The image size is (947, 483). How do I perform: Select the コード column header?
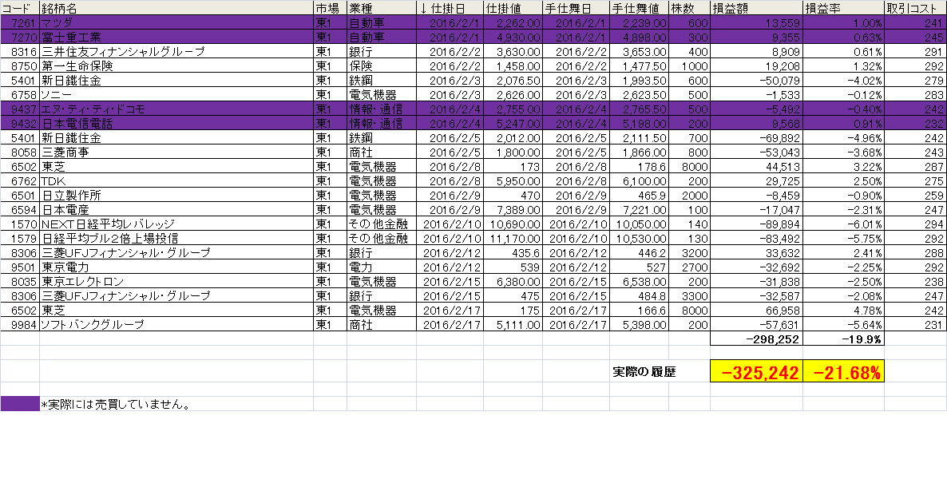(20, 8)
